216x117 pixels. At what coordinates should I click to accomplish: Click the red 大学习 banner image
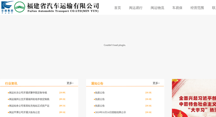(194, 98)
